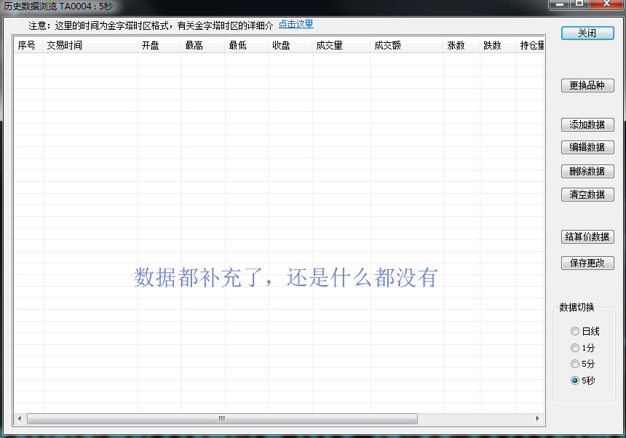Click 添加数据 to add data

(x=587, y=125)
